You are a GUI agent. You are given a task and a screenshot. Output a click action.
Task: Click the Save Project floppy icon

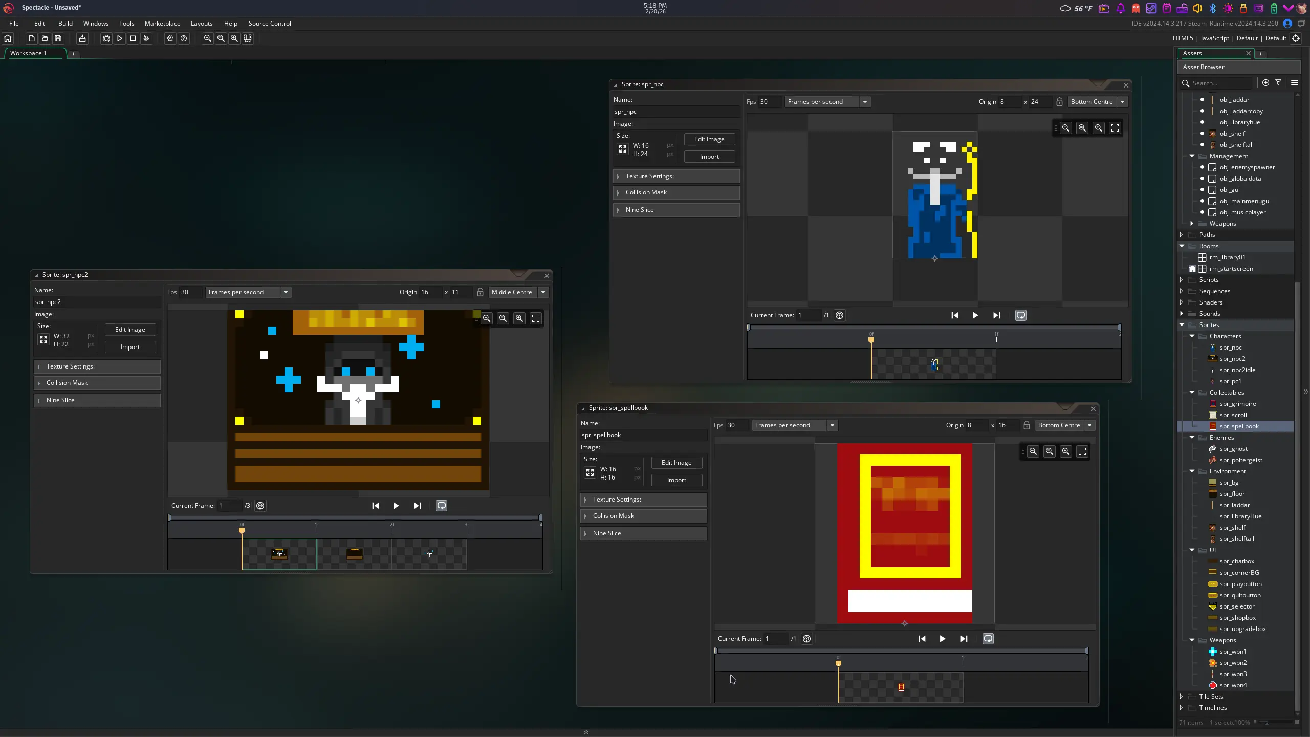tap(58, 38)
